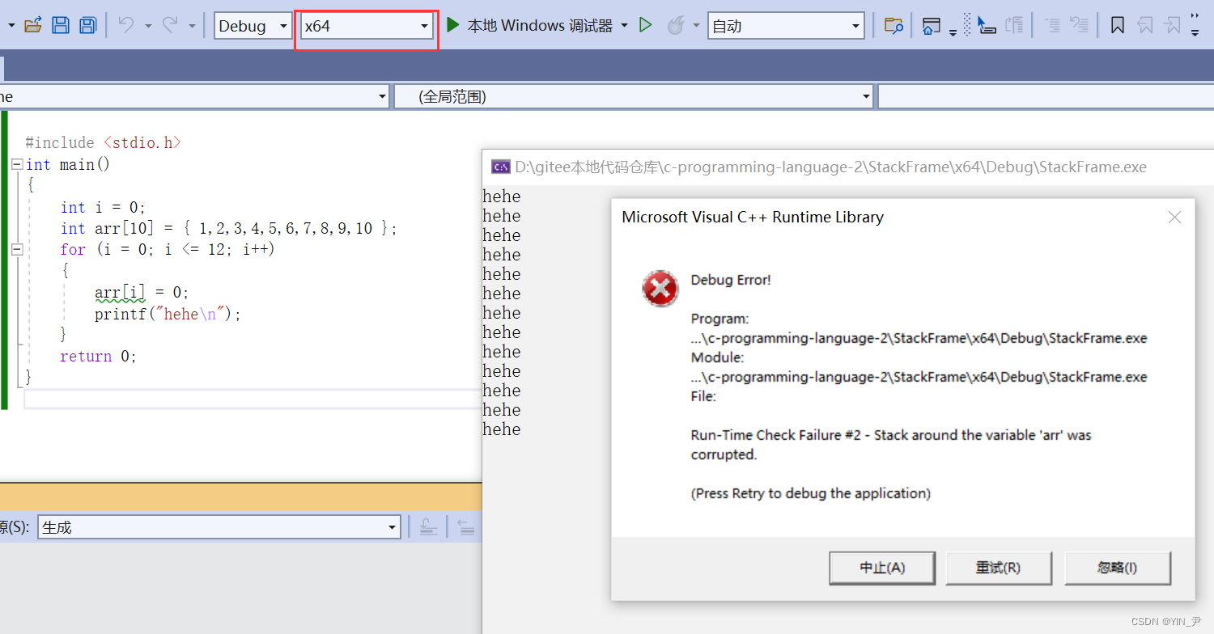Open file with the folder icon
Image resolution: width=1214 pixels, height=634 pixels.
[32, 25]
